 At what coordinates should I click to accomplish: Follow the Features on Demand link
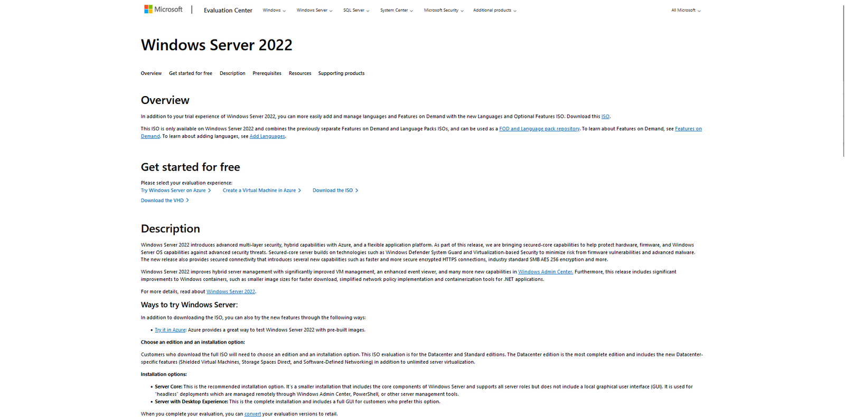tap(688, 129)
